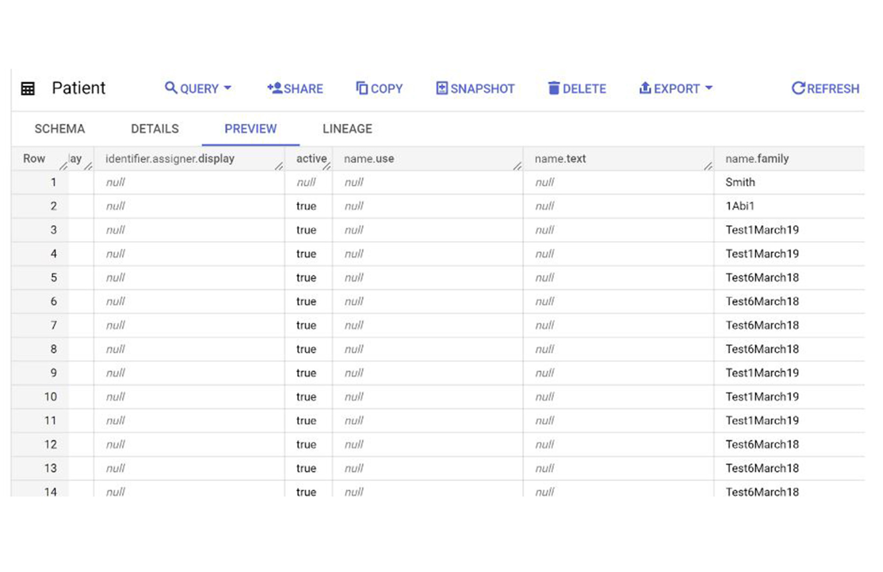Click resize handle of name.use column
The height and width of the screenshot is (572, 883).
pyautogui.click(x=517, y=166)
